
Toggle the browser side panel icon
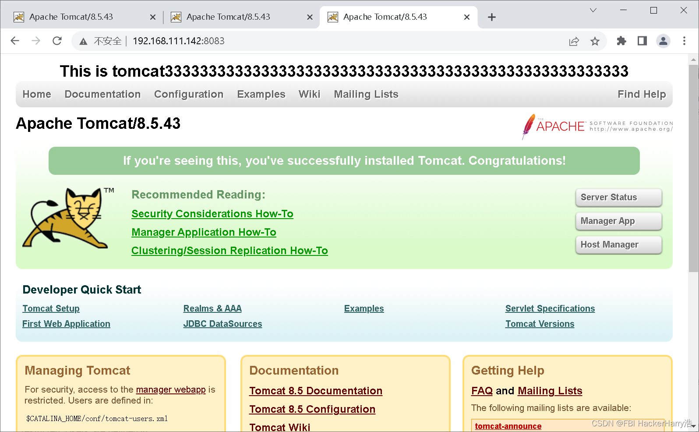[642, 41]
